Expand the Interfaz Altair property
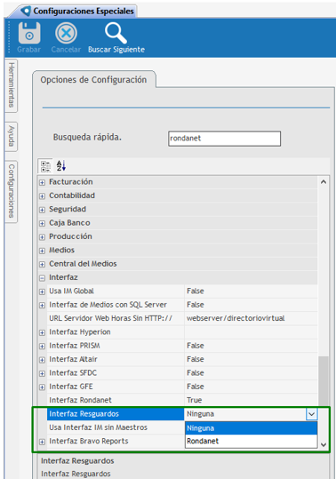The width and height of the screenshot is (336, 479). pyautogui.click(x=42, y=360)
